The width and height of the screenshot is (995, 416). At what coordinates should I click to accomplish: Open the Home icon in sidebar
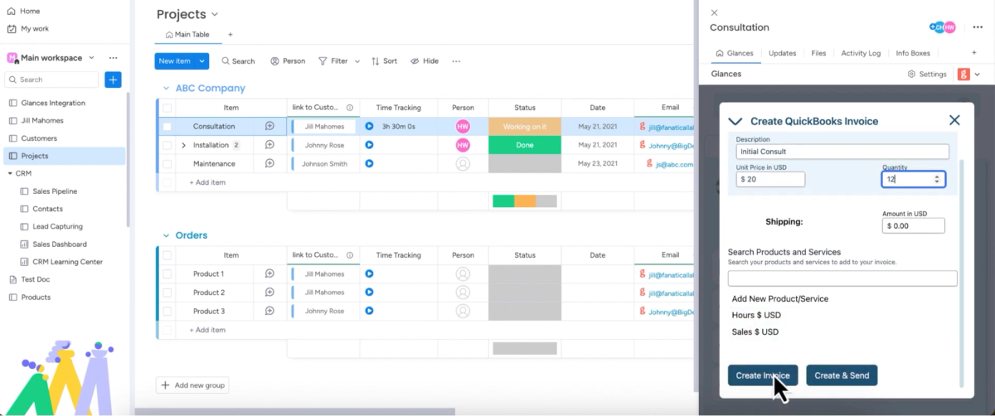click(11, 11)
